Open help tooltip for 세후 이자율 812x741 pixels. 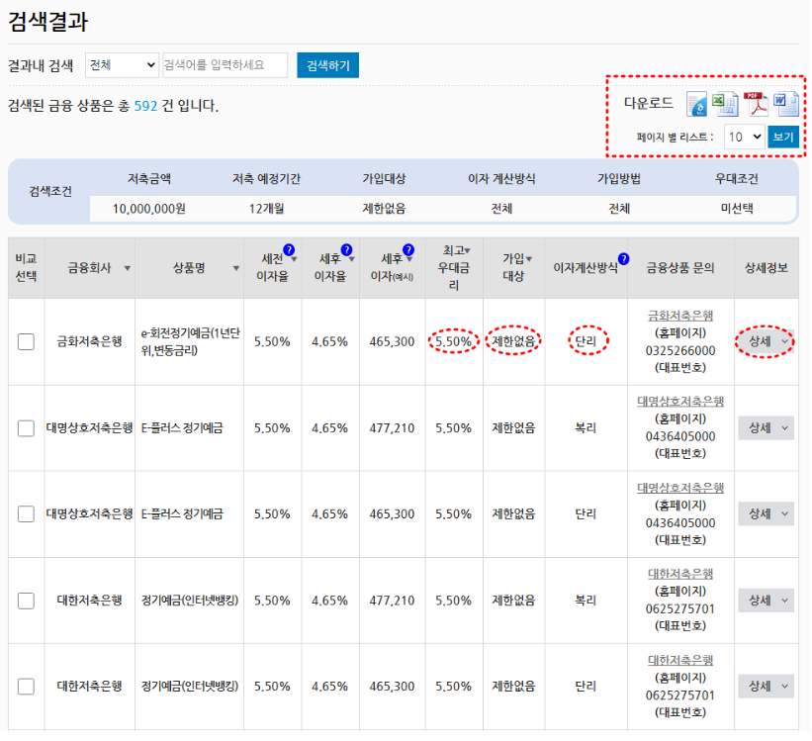coord(346,249)
